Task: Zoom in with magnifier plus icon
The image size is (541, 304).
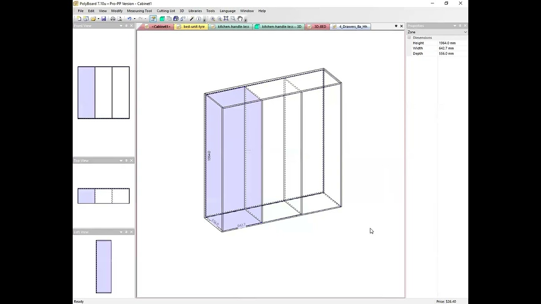Action: click(213, 19)
